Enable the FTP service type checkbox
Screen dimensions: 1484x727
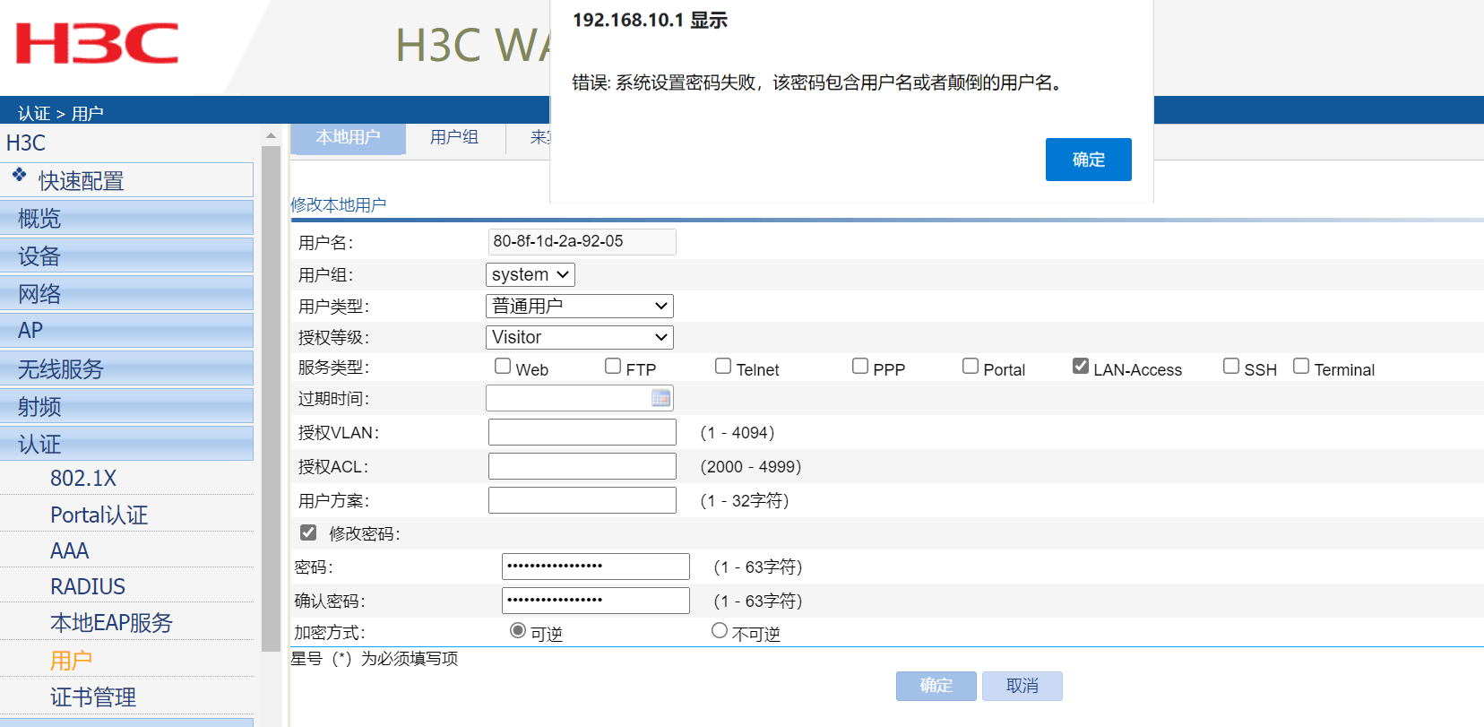613,366
